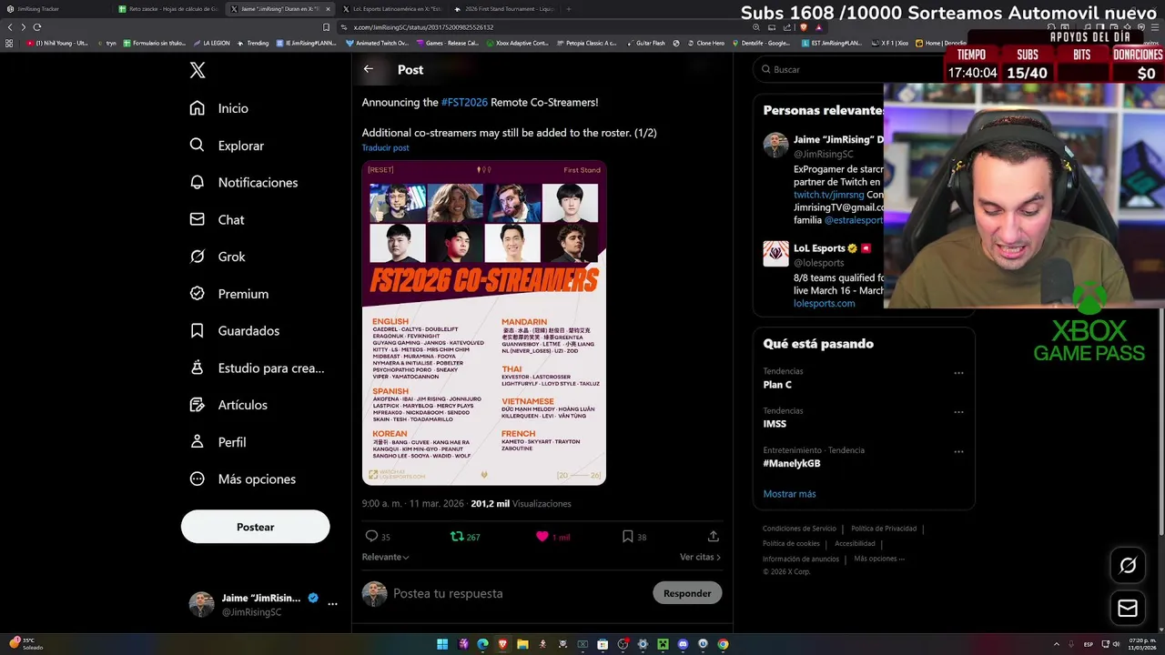Click the browser address bar URL
The height and width of the screenshot is (655, 1165).
[x=423, y=27]
